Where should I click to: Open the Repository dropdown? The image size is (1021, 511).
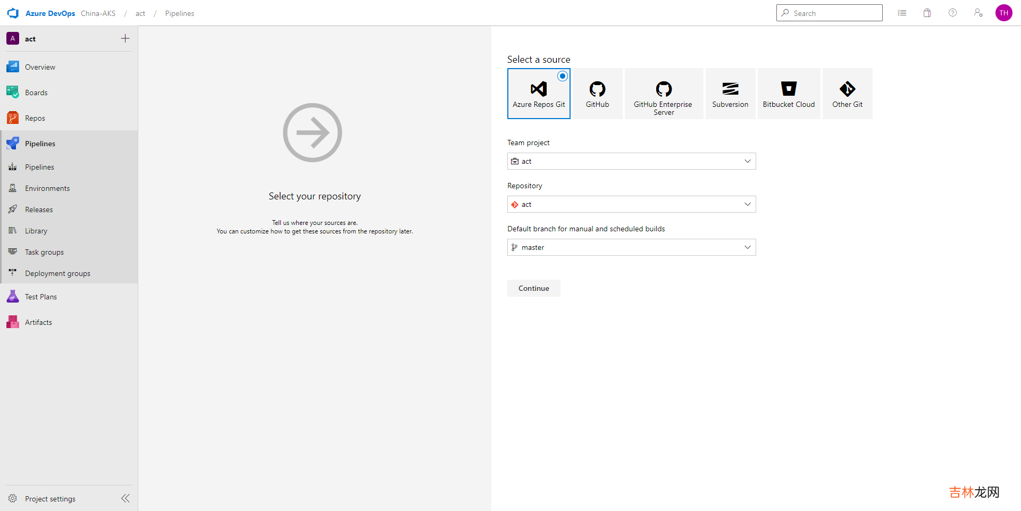[632, 204]
